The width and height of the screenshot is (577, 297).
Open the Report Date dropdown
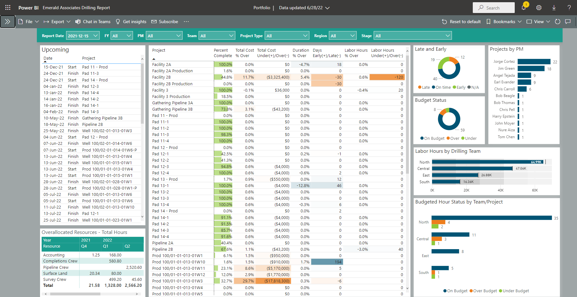(x=83, y=36)
